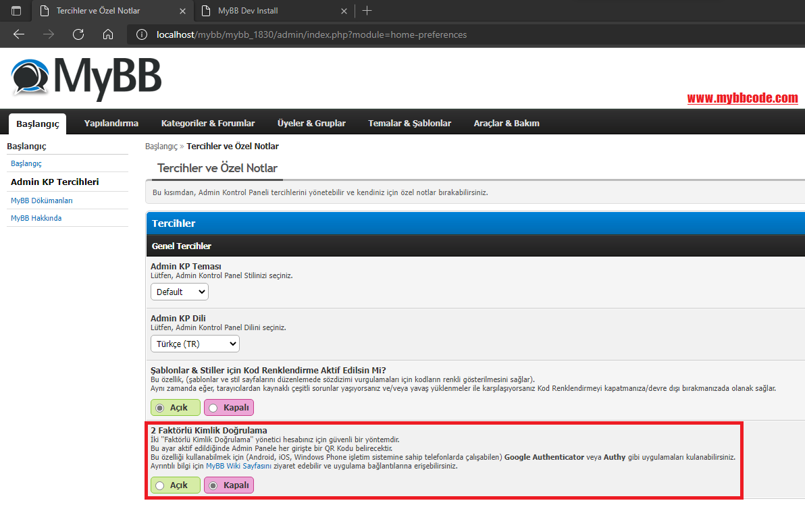Open the Başlangıç main menu tab
The image size is (805, 505).
pos(37,124)
